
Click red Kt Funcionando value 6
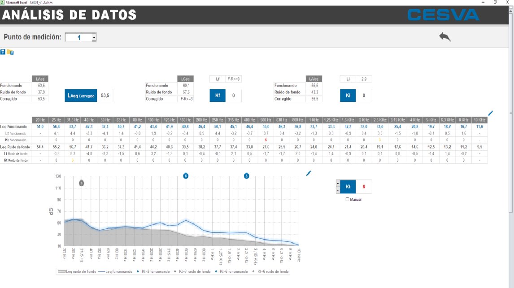click(x=266, y=140)
